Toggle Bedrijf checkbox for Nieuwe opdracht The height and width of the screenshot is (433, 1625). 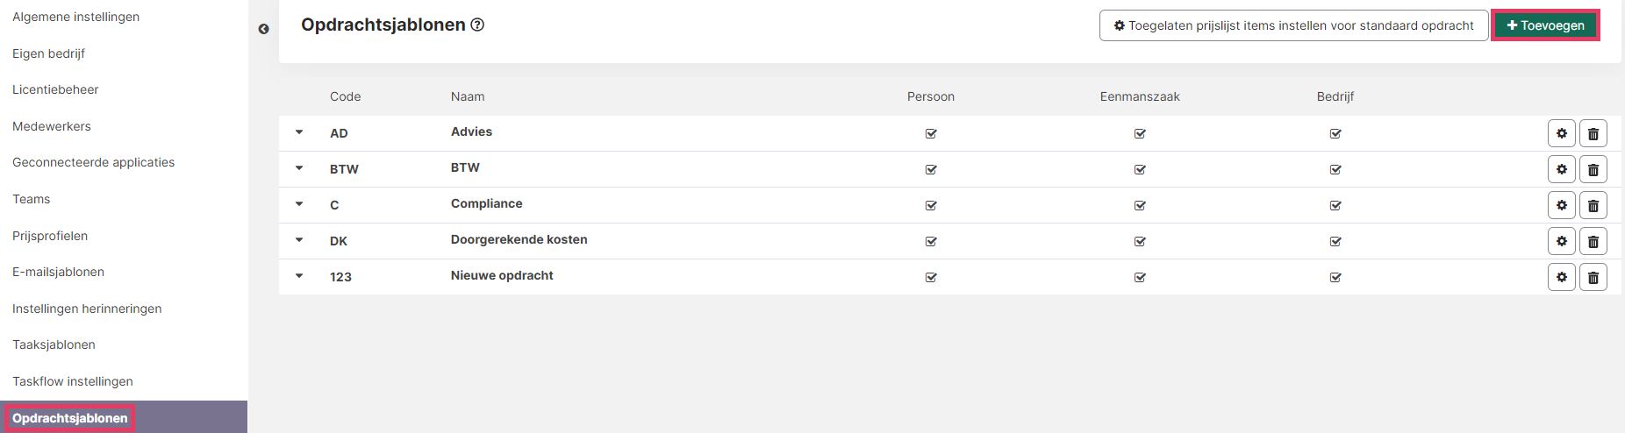1335,277
